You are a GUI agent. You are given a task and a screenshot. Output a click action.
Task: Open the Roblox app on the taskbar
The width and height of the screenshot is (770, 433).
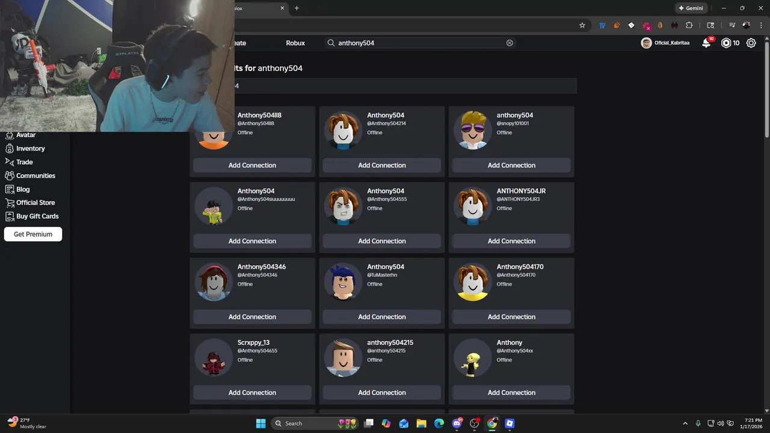510,423
